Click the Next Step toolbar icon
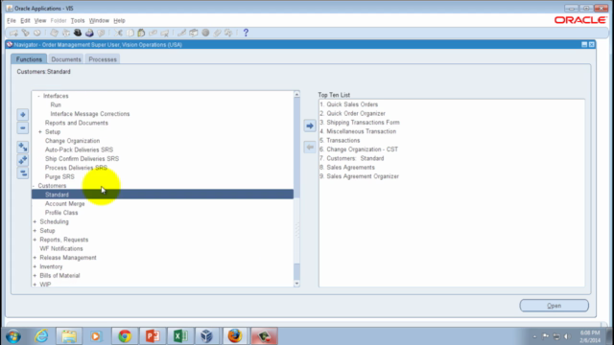The height and width of the screenshot is (345, 614). click(x=66, y=33)
